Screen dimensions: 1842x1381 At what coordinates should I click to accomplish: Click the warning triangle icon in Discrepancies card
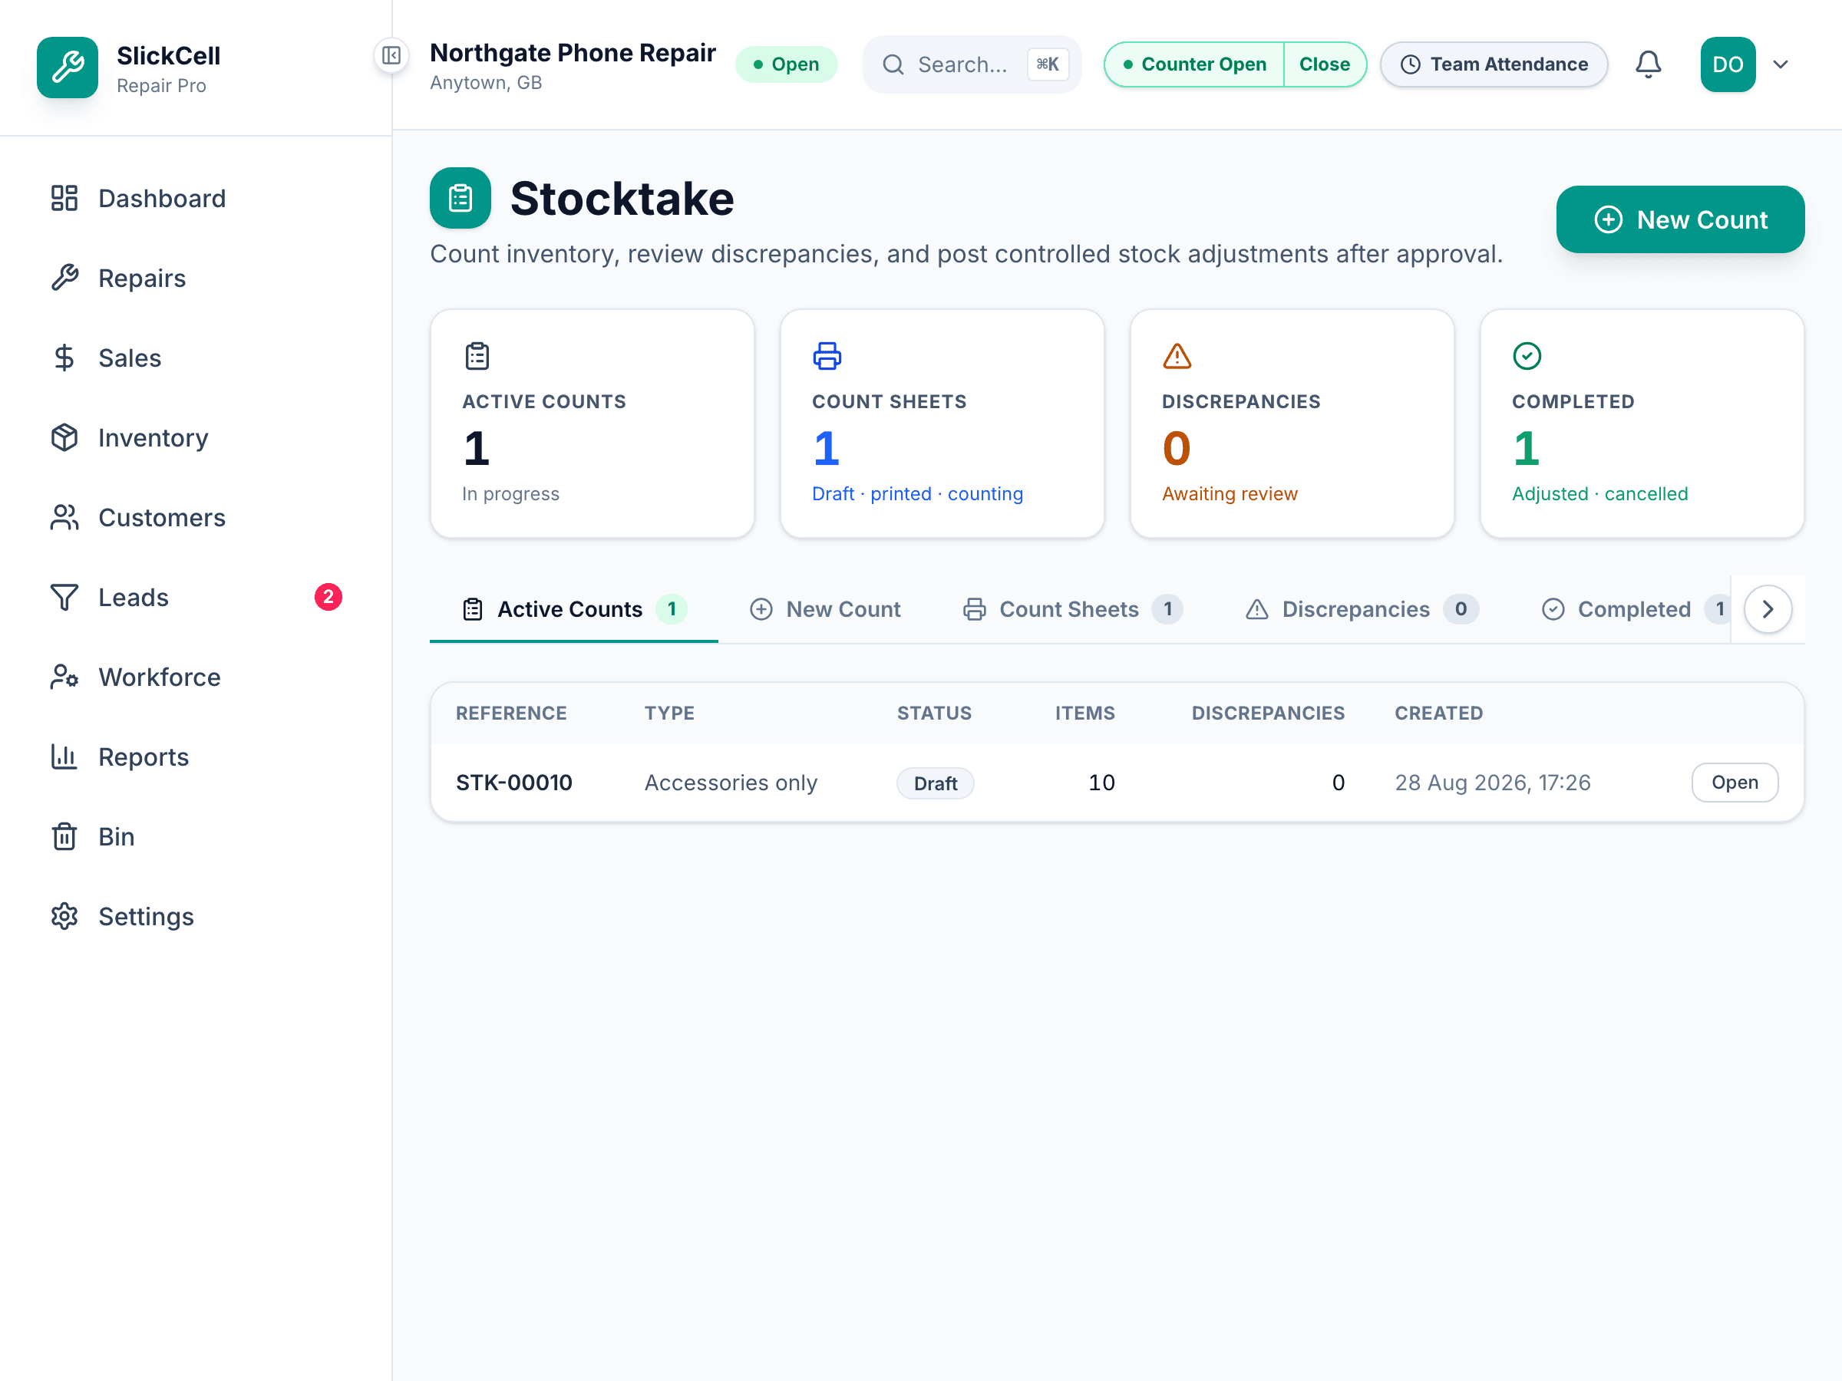tap(1177, 356)
